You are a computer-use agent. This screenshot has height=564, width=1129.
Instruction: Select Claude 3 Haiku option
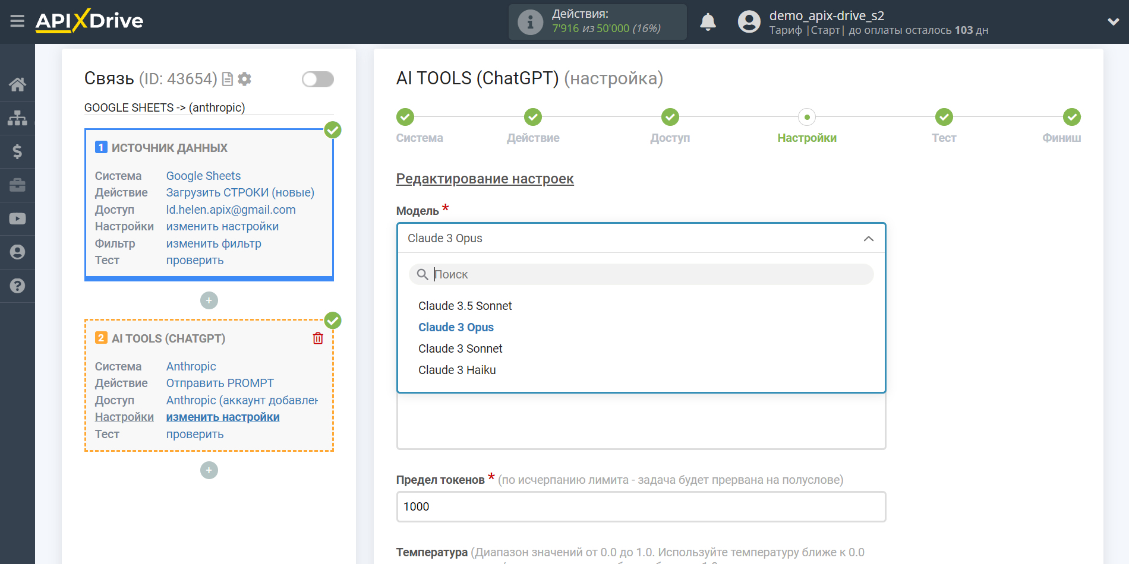coord(457,370)
